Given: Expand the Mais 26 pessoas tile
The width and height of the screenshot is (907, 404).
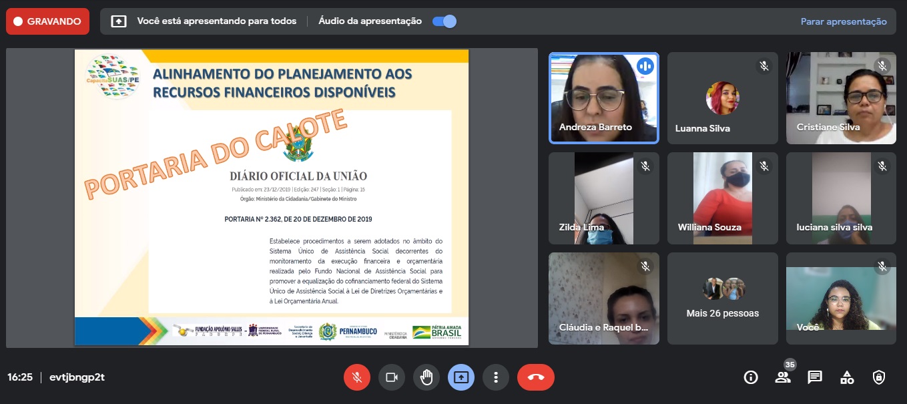Looking at the screenshot, I should tap(722, 298).
